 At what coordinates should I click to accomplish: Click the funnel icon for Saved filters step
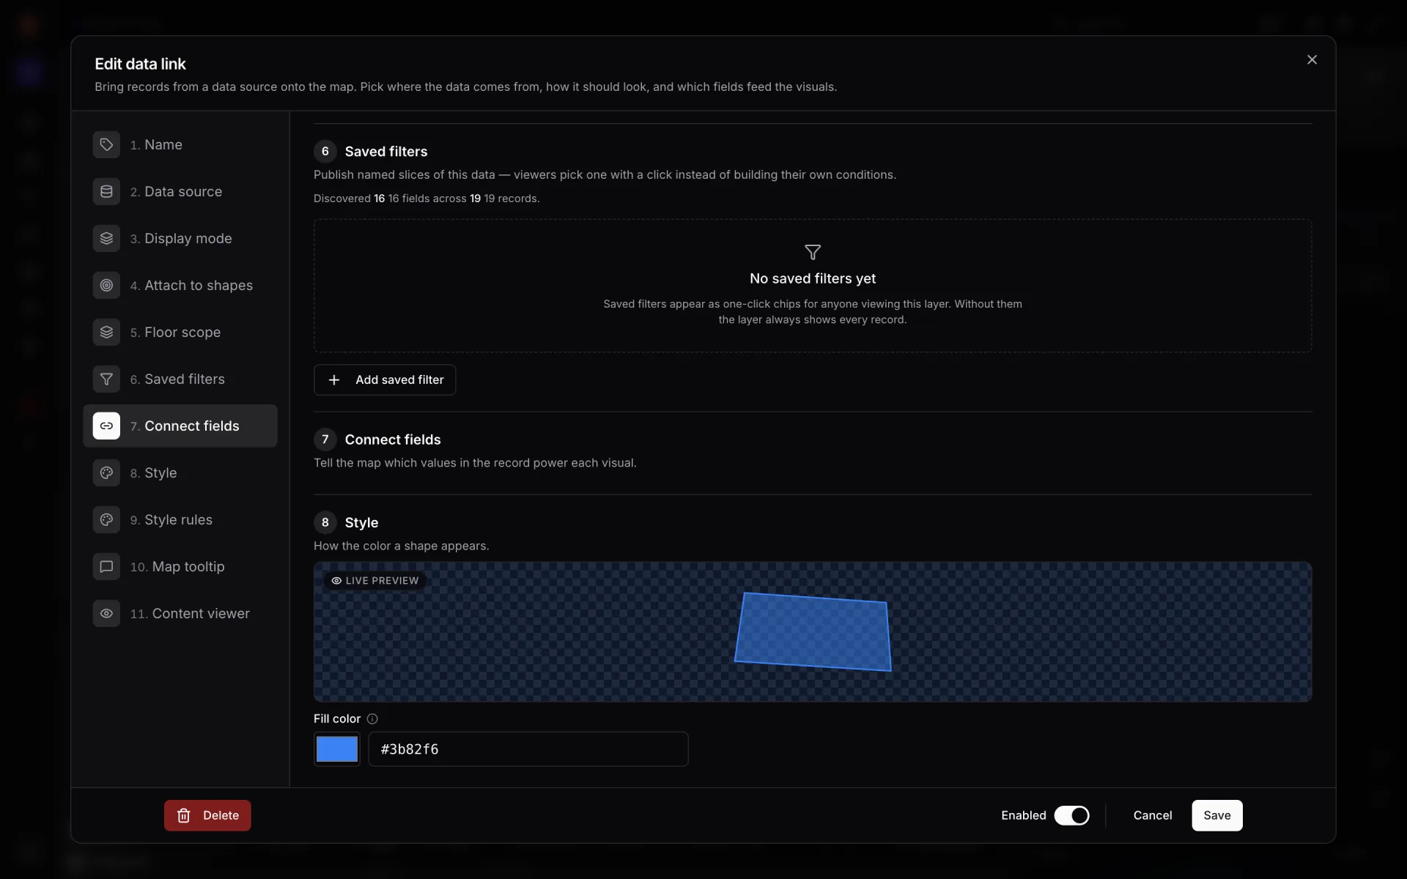tap(106, 379)
